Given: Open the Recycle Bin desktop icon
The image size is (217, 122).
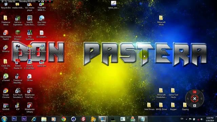Looking at the screenshot, I should [6, 6].
